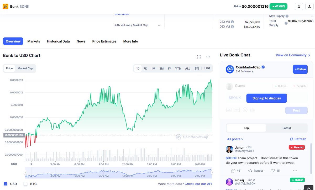Click the poll chart icon
The width and height of the screenshot is (315, 190).
253,110
